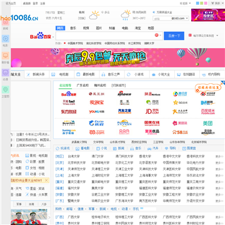Open the 小游戏 navigation button
Viewport: 225px width, 225px height.
137,74
